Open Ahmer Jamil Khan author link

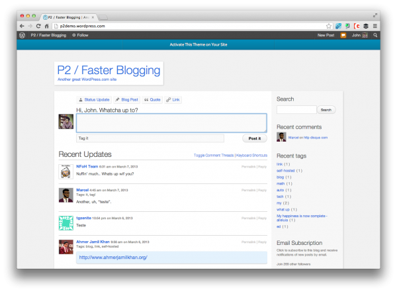click(x=93, y=242)
